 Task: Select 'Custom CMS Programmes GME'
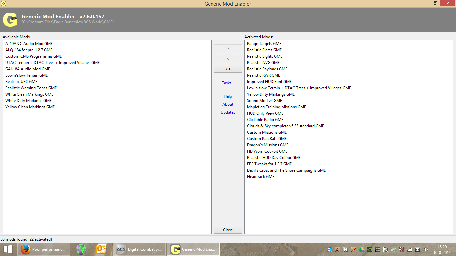[x=33, y=56]
